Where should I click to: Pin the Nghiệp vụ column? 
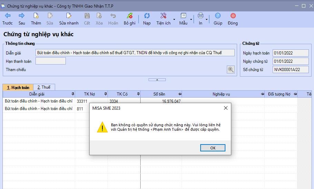[x=263, y=94]
